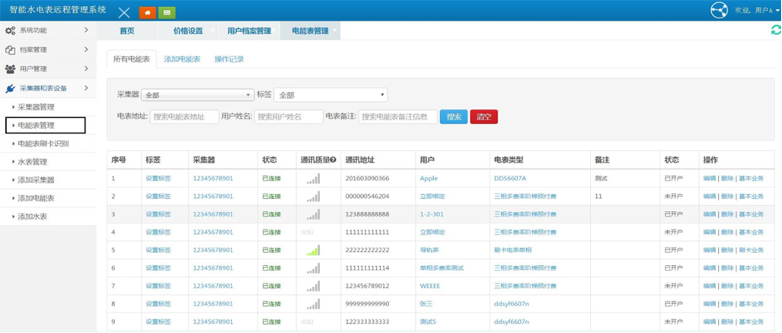This screenshot has width=782, height=333.
Task: Open the 添加电能表 sub-tab
Action: tap(182, 59)
